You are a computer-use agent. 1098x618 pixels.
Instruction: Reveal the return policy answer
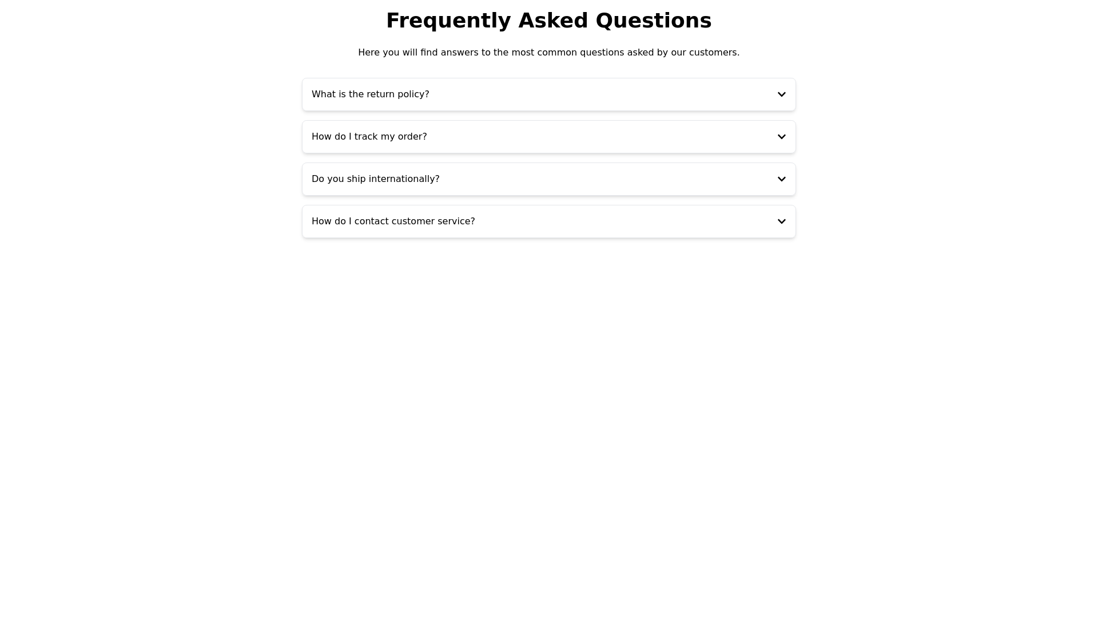pos(548,94)
